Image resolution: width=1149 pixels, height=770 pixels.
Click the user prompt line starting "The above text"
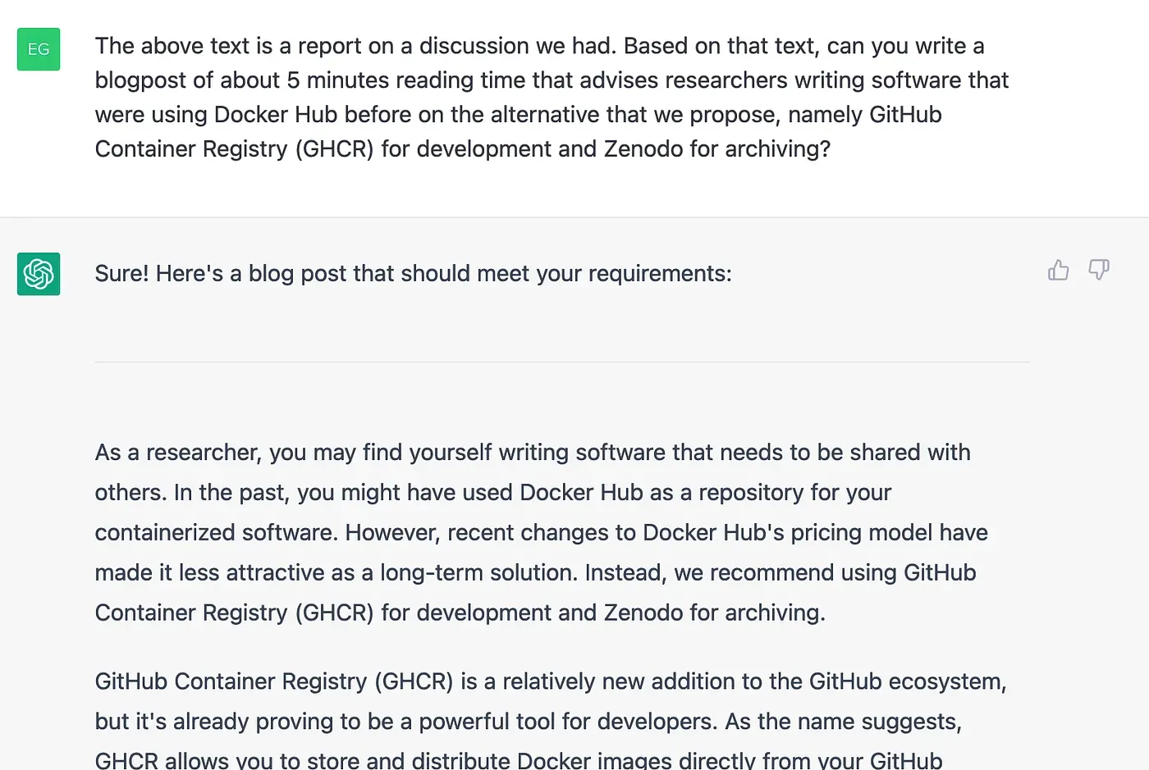(539, 46)
